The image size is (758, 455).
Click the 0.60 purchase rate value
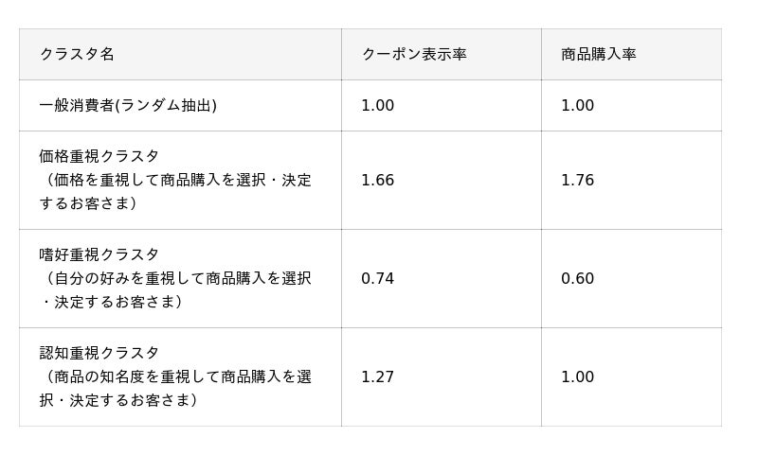coord(577,278)
